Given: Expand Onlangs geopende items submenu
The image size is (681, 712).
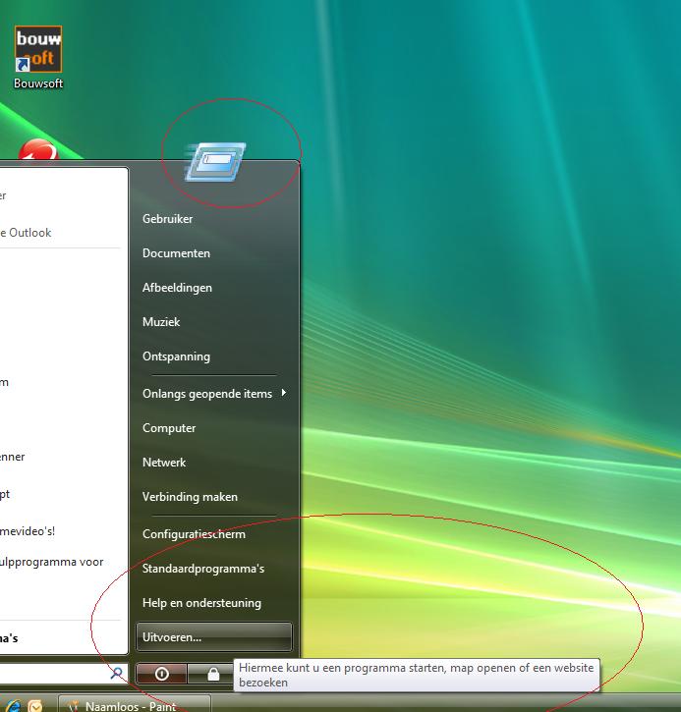Looking at the screenshot, I should pyautogui.click(x=213, y=394).
